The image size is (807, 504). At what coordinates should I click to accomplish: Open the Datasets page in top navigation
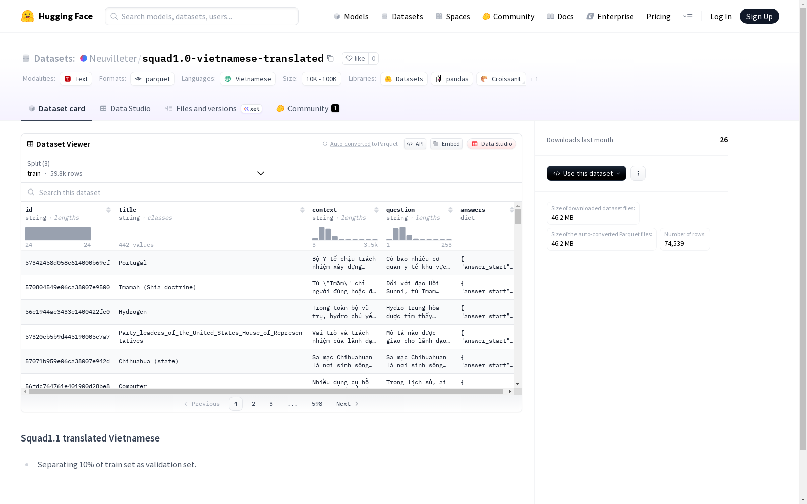tap(402, 16)
